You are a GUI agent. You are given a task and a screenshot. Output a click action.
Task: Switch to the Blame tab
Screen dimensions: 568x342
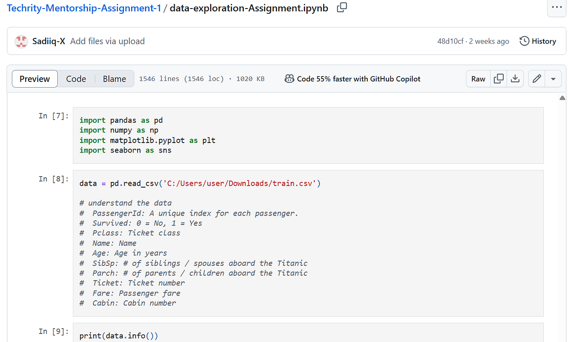click(114, 79)
